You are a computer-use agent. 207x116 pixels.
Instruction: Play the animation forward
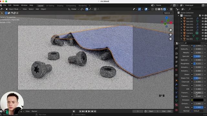tap(89, 111)
